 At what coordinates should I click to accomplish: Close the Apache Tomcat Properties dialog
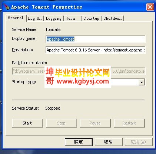[150, 7]
